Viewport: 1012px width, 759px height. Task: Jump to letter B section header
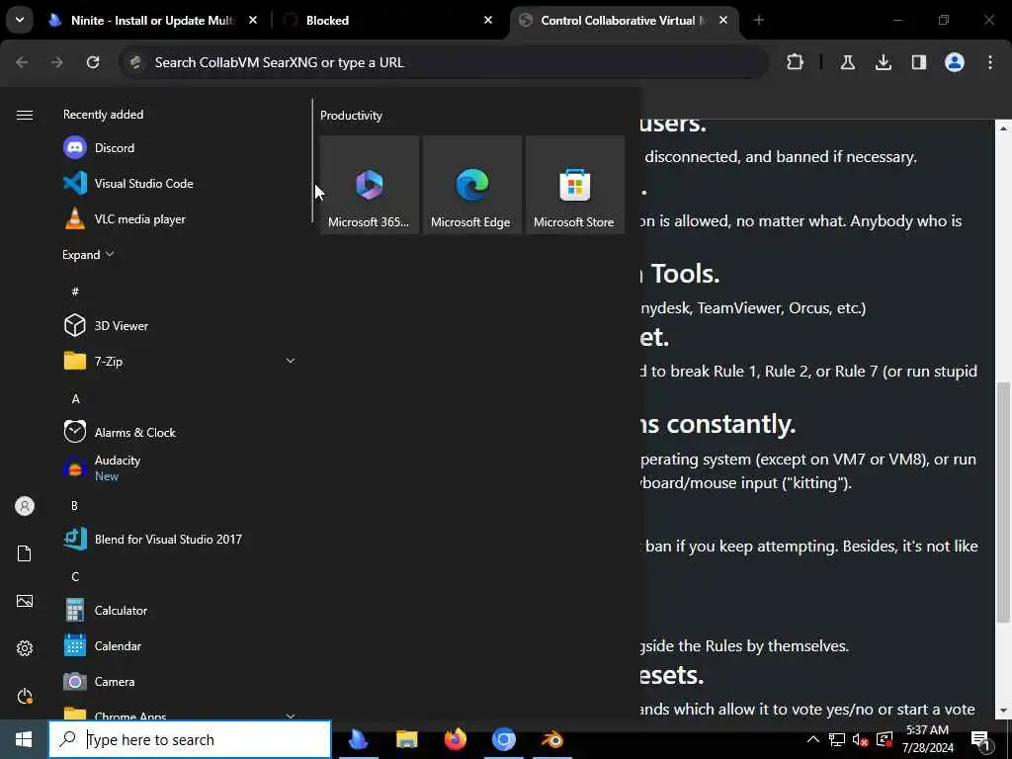pos(75,505)
